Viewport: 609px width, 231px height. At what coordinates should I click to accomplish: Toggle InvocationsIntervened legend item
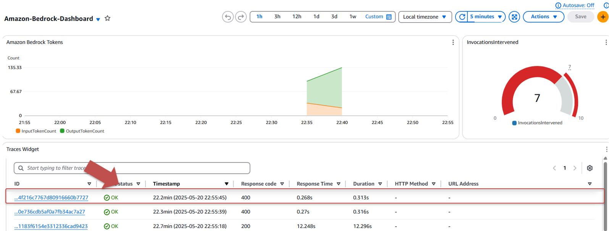[537, 123]
